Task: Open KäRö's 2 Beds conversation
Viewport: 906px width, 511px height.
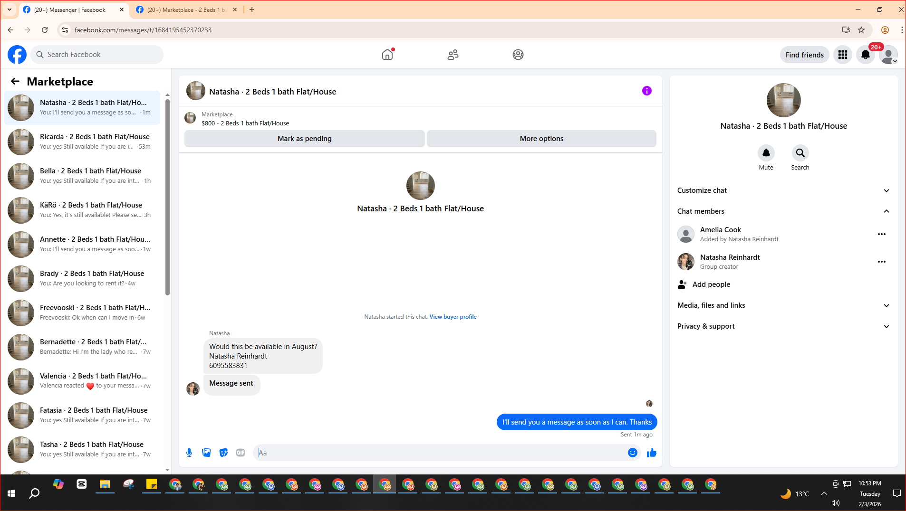Action: pos(82,210)
